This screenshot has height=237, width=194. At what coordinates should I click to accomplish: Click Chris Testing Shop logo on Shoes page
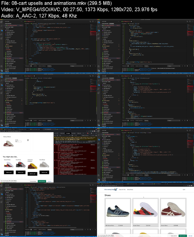111,190
